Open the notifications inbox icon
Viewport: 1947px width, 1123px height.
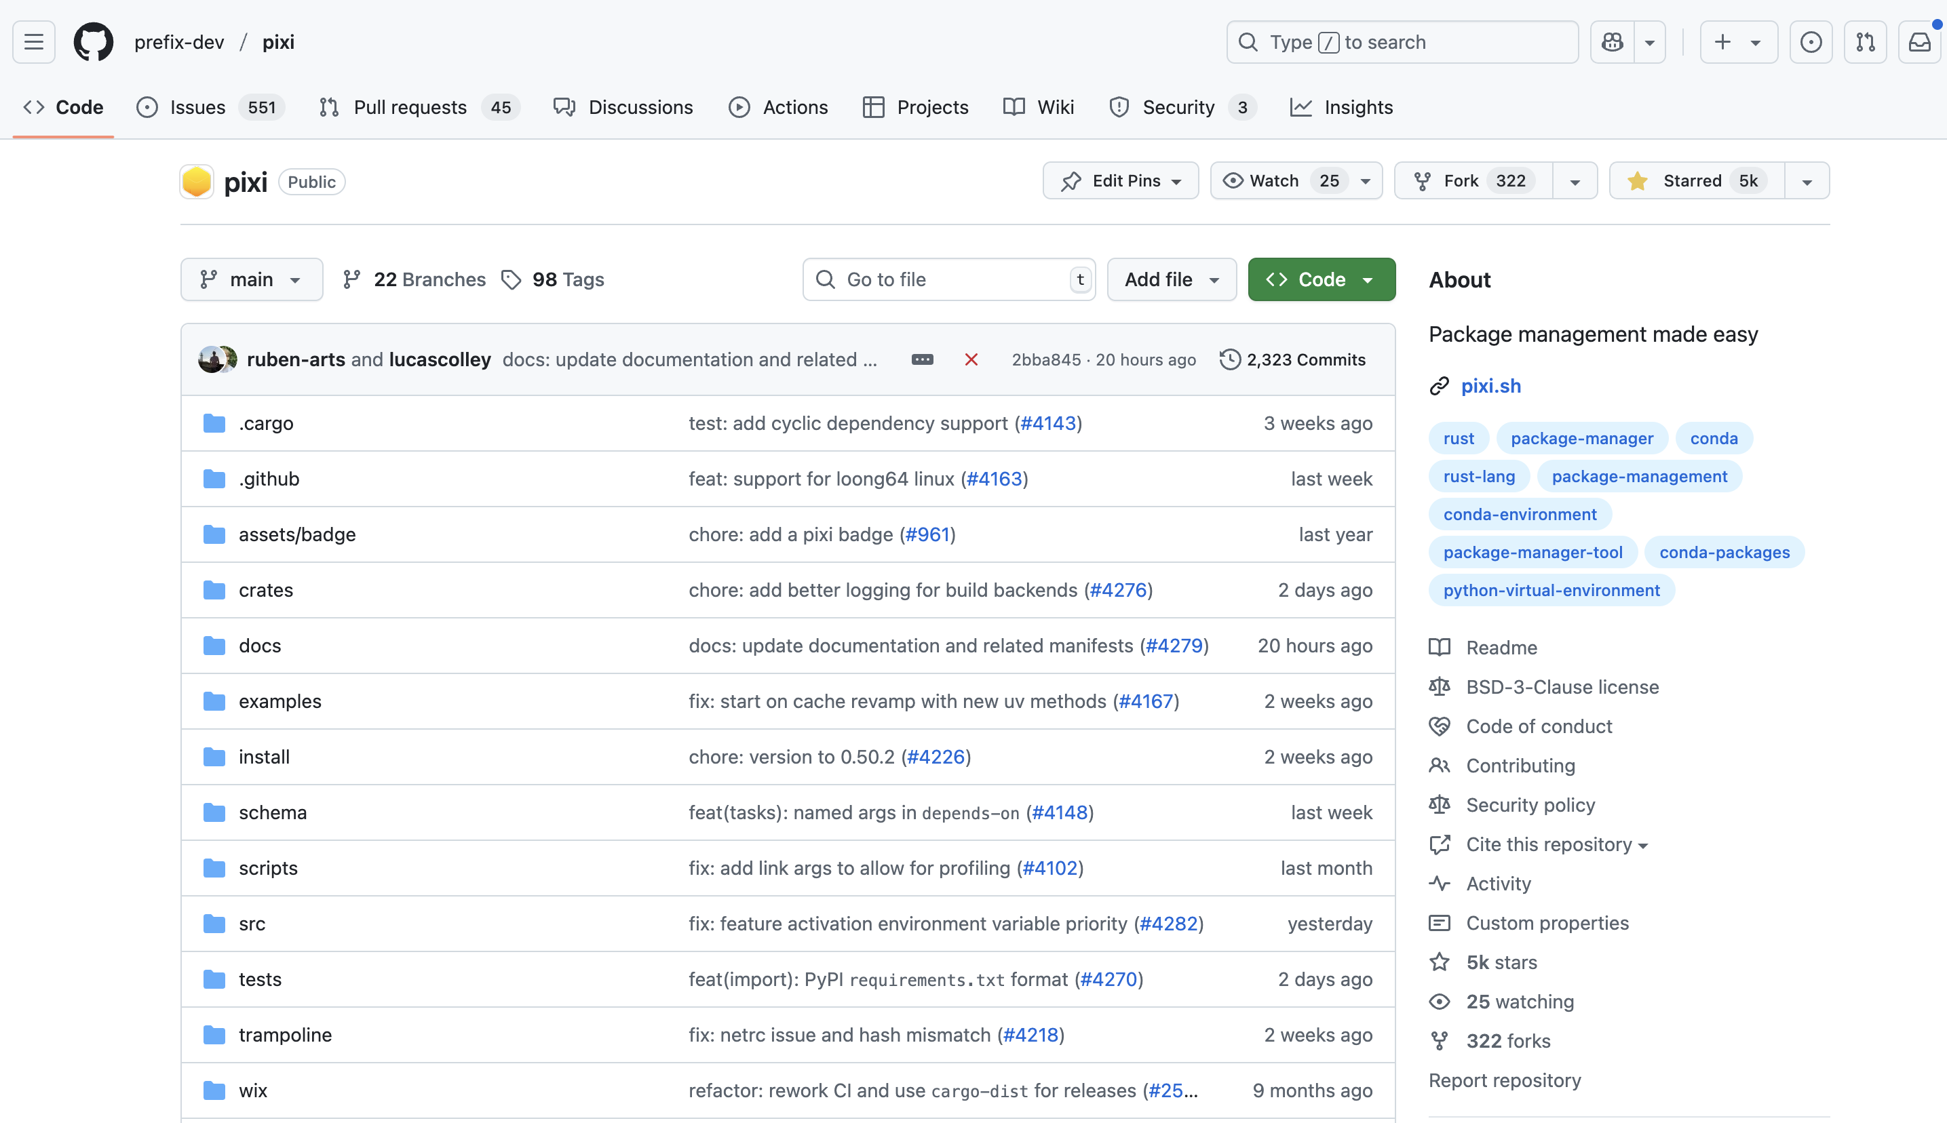point(1919,41)
